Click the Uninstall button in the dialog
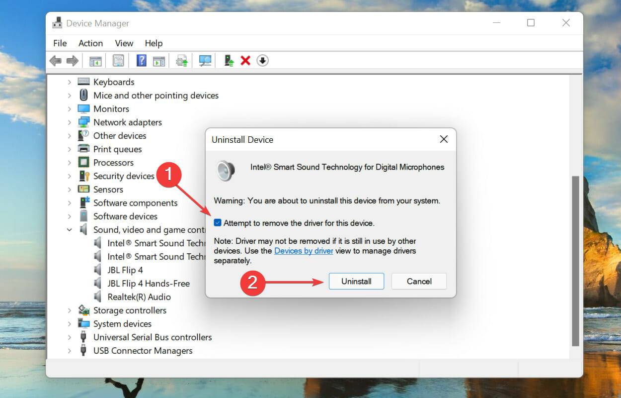Viewport: 621px width, 398px height. coord(356,281)
